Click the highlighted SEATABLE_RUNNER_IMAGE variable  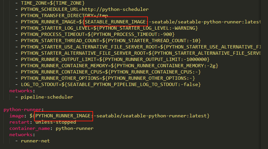[116, 22]
